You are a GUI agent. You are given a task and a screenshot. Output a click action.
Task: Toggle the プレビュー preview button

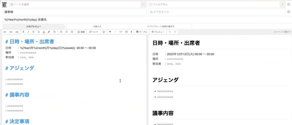click(x=158, y=32)
